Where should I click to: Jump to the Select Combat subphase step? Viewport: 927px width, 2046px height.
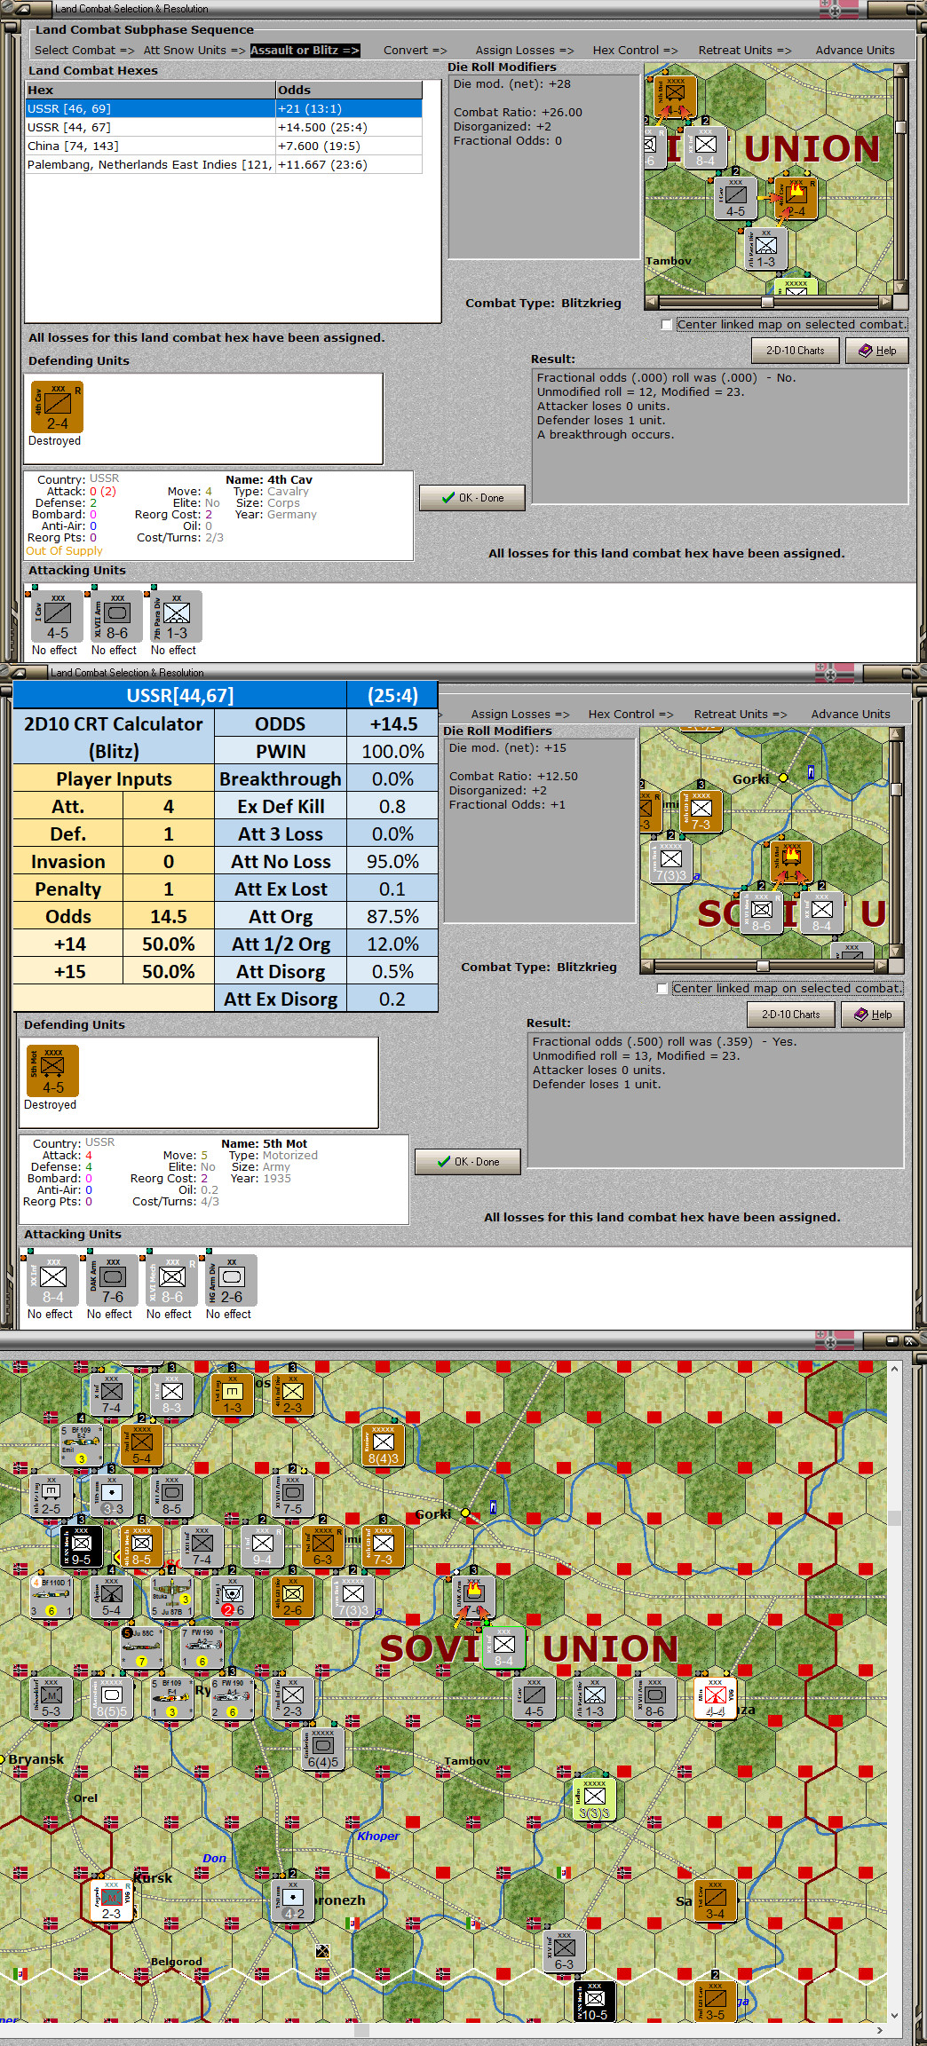tap(84, 51)
